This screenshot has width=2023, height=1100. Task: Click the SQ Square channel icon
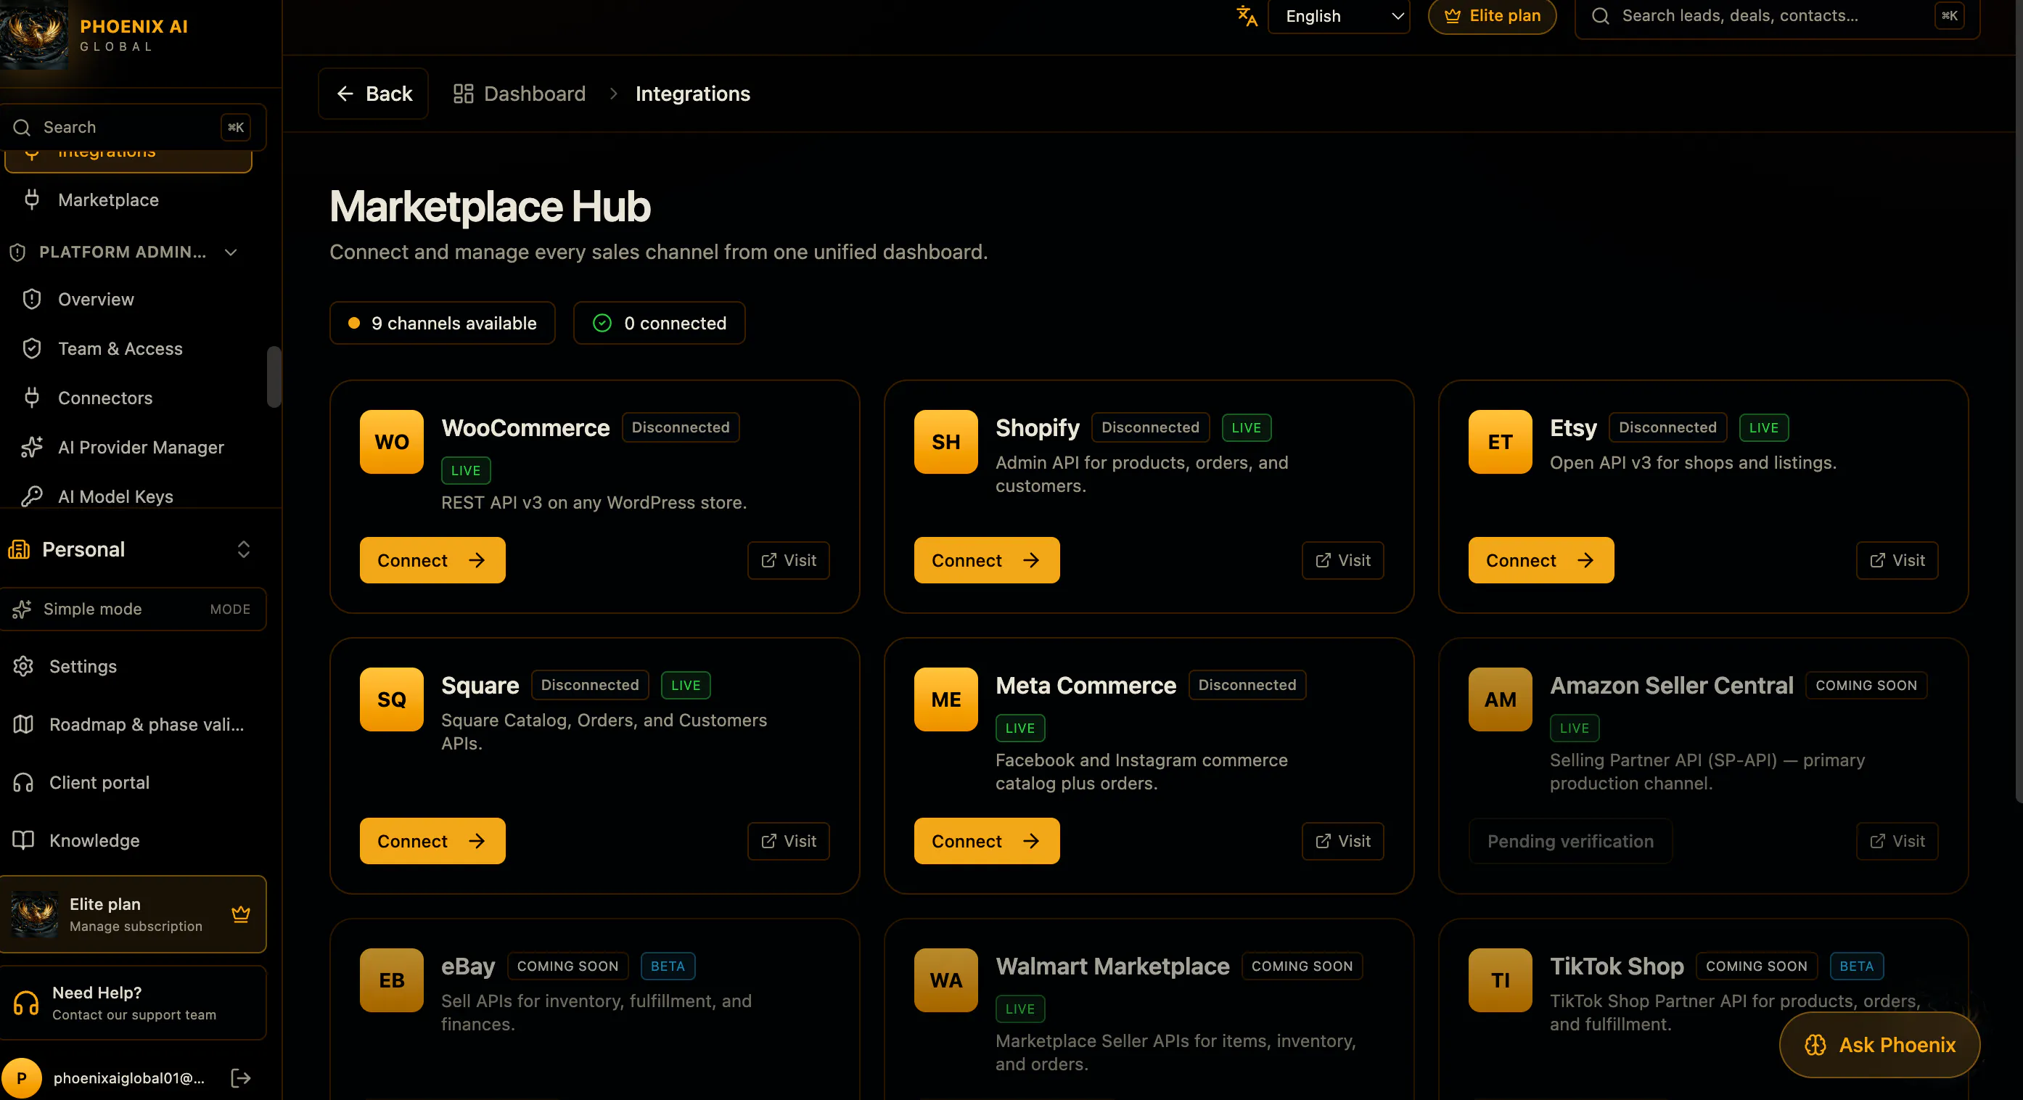point(391,699)
